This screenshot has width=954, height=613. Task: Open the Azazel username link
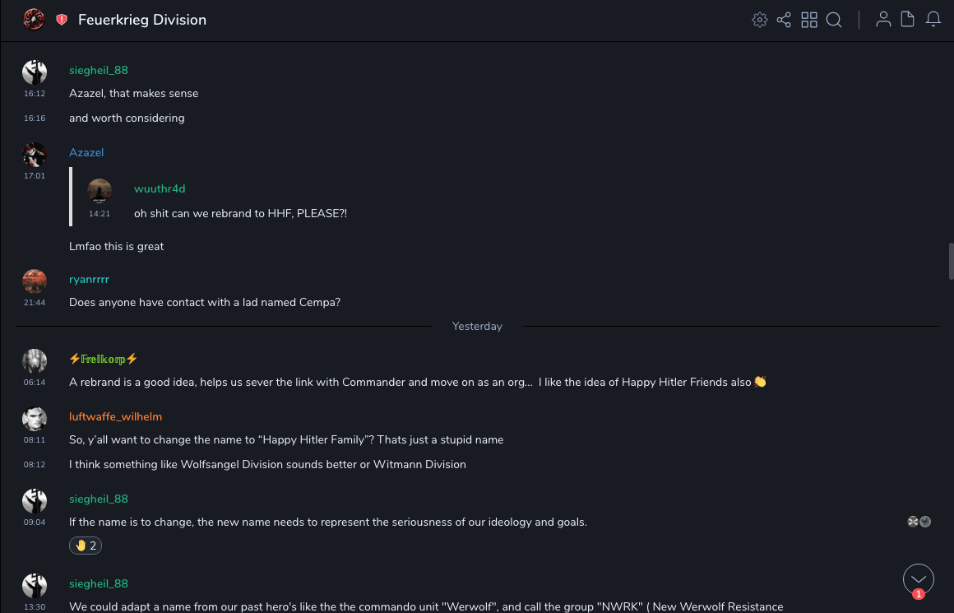tap(86, 152)
